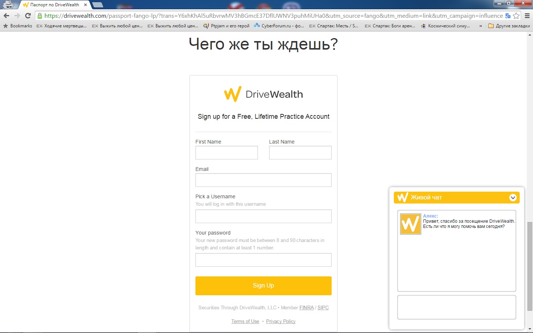
Task: Collapse Живой чат with chevron
Action: [x=513, y=198]
